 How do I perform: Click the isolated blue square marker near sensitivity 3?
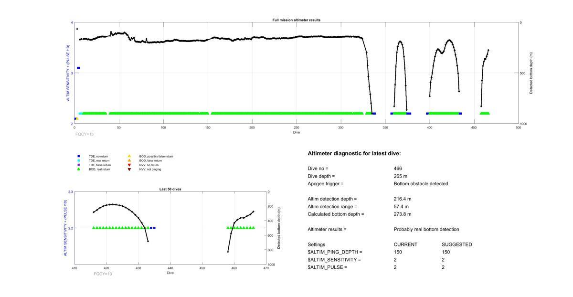tap(79, 68)
